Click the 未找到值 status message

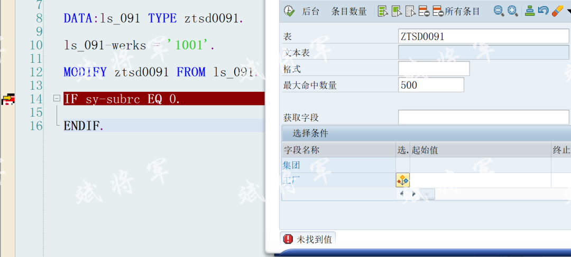pos(315,239)
